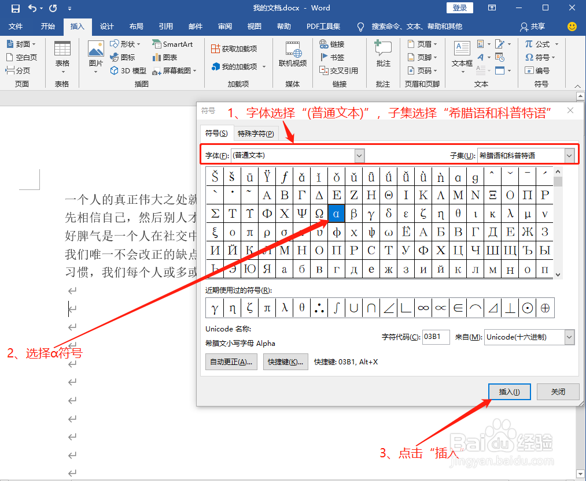Click the WordArt 艺术字 icon
This screenshot has height=481, width=586.
(481, 57)
